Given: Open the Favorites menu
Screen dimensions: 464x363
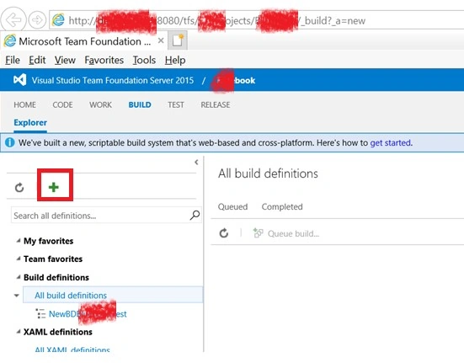Looking at the screenshot, I should (104, 60).
